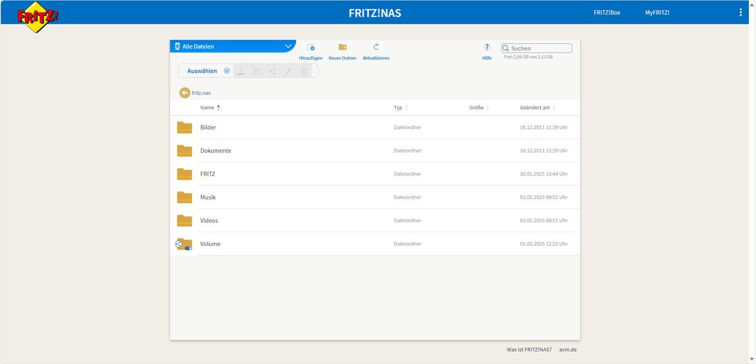Expand the Alle Dateien dropdown
This screenshot has width=756, height=364.
288,46
